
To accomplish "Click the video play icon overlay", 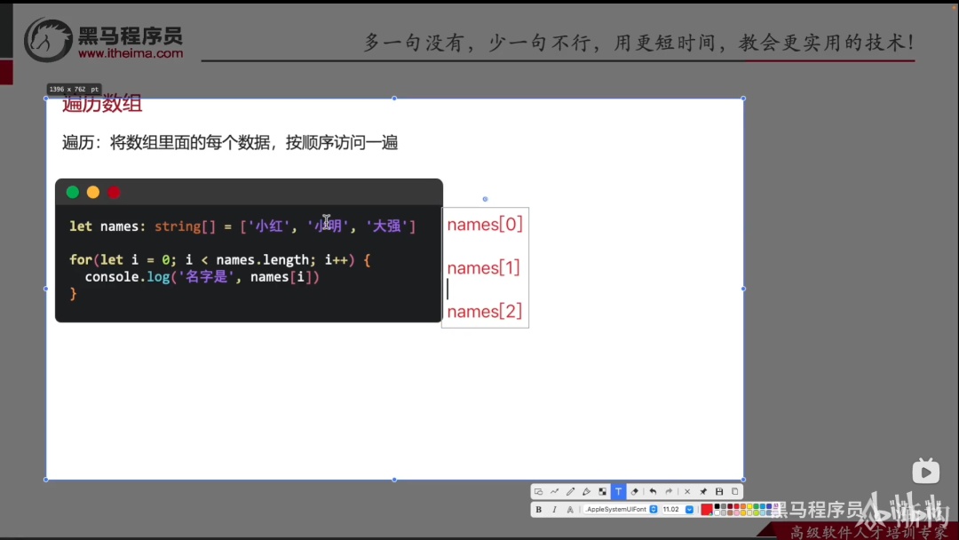I will [x=925, y=472].
